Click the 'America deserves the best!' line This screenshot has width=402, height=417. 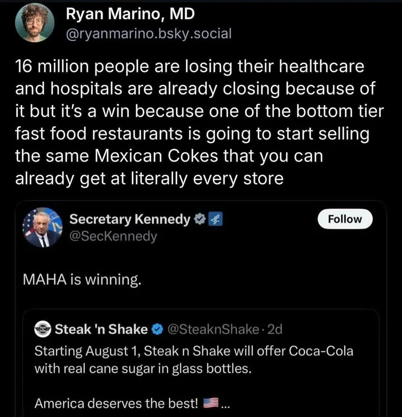(x=117, y=403)
